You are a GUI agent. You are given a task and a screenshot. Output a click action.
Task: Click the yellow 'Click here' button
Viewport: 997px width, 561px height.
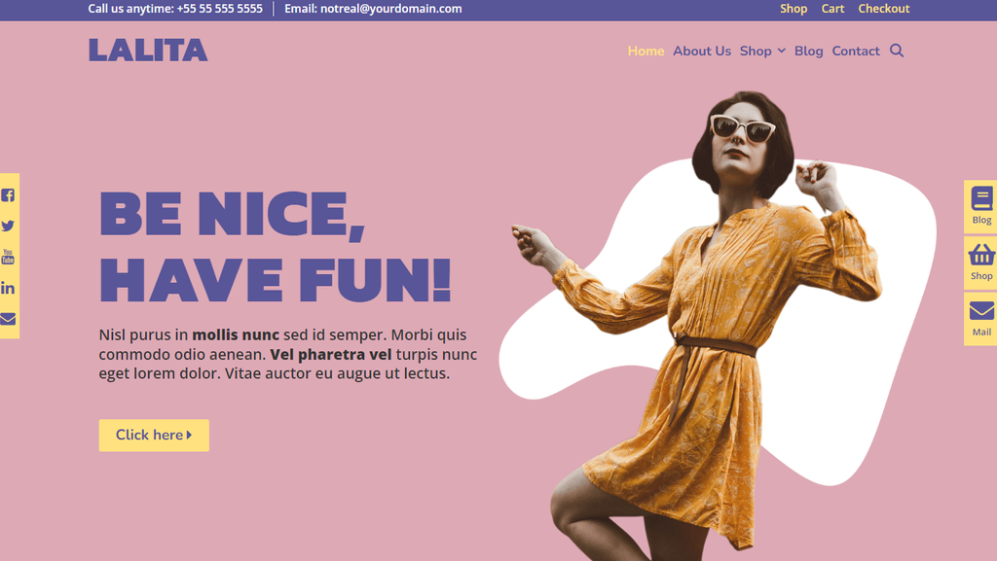tap(154, 436)
